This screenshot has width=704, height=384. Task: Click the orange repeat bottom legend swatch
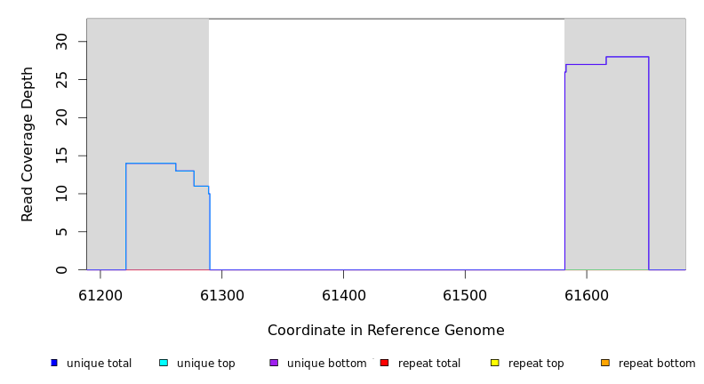[605, 363]
